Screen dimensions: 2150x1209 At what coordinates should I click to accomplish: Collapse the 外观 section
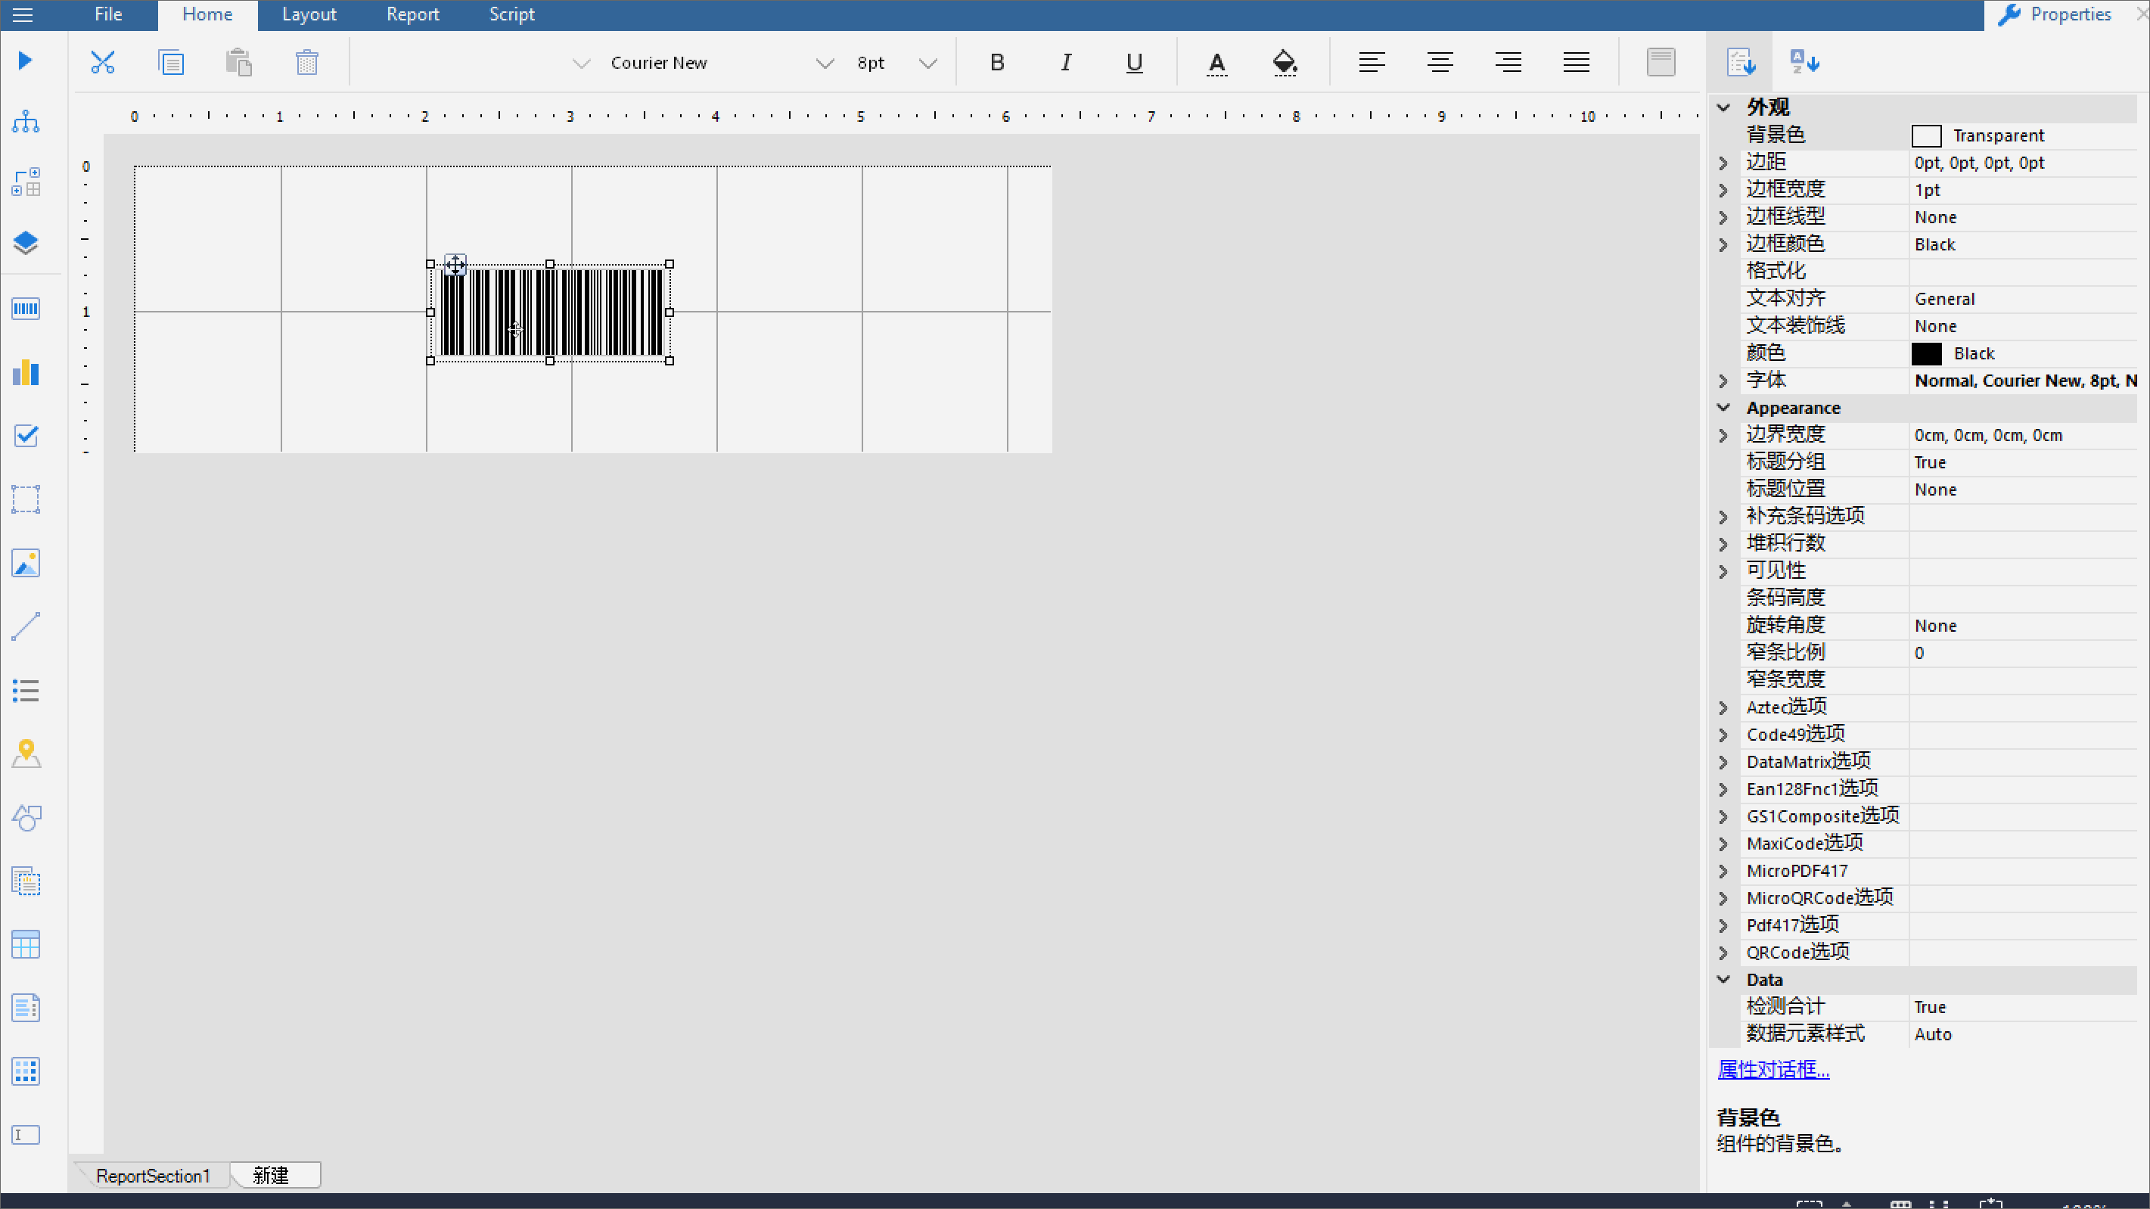coord(1723,107)
